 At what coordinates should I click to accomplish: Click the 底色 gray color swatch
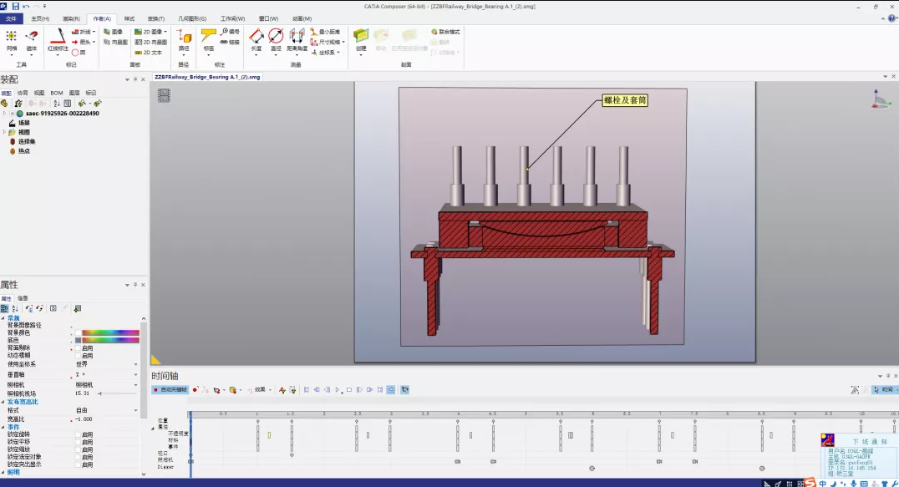pos(78,340)
